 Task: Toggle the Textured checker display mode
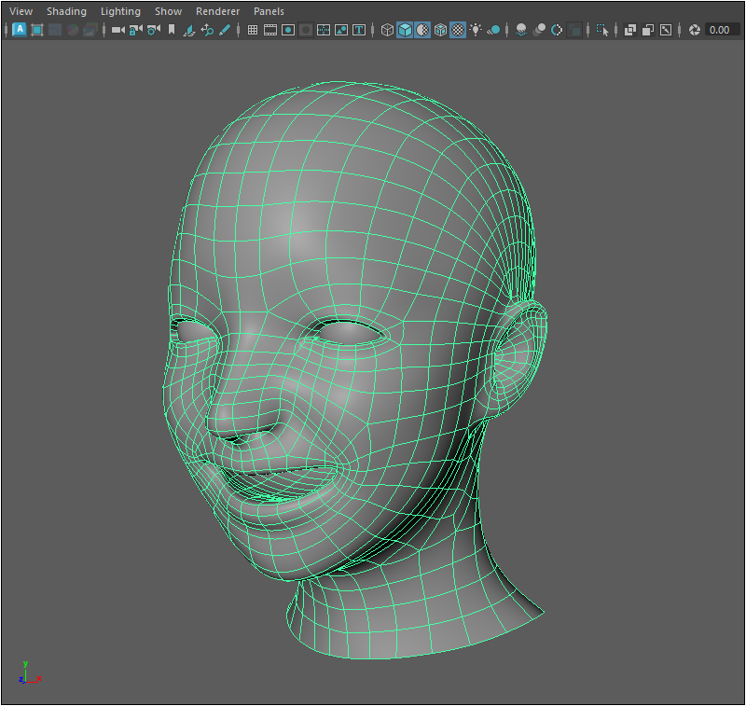pyautogui.click(x=458, y=30)
